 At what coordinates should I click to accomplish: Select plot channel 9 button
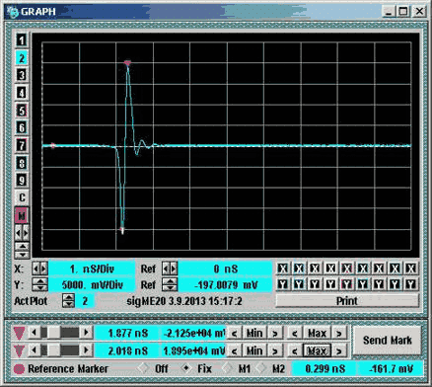tap(22, 180)
